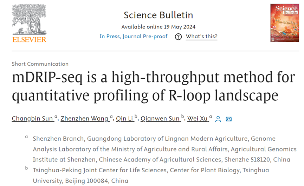Click the corresponding author person icon

coord(218,119)
